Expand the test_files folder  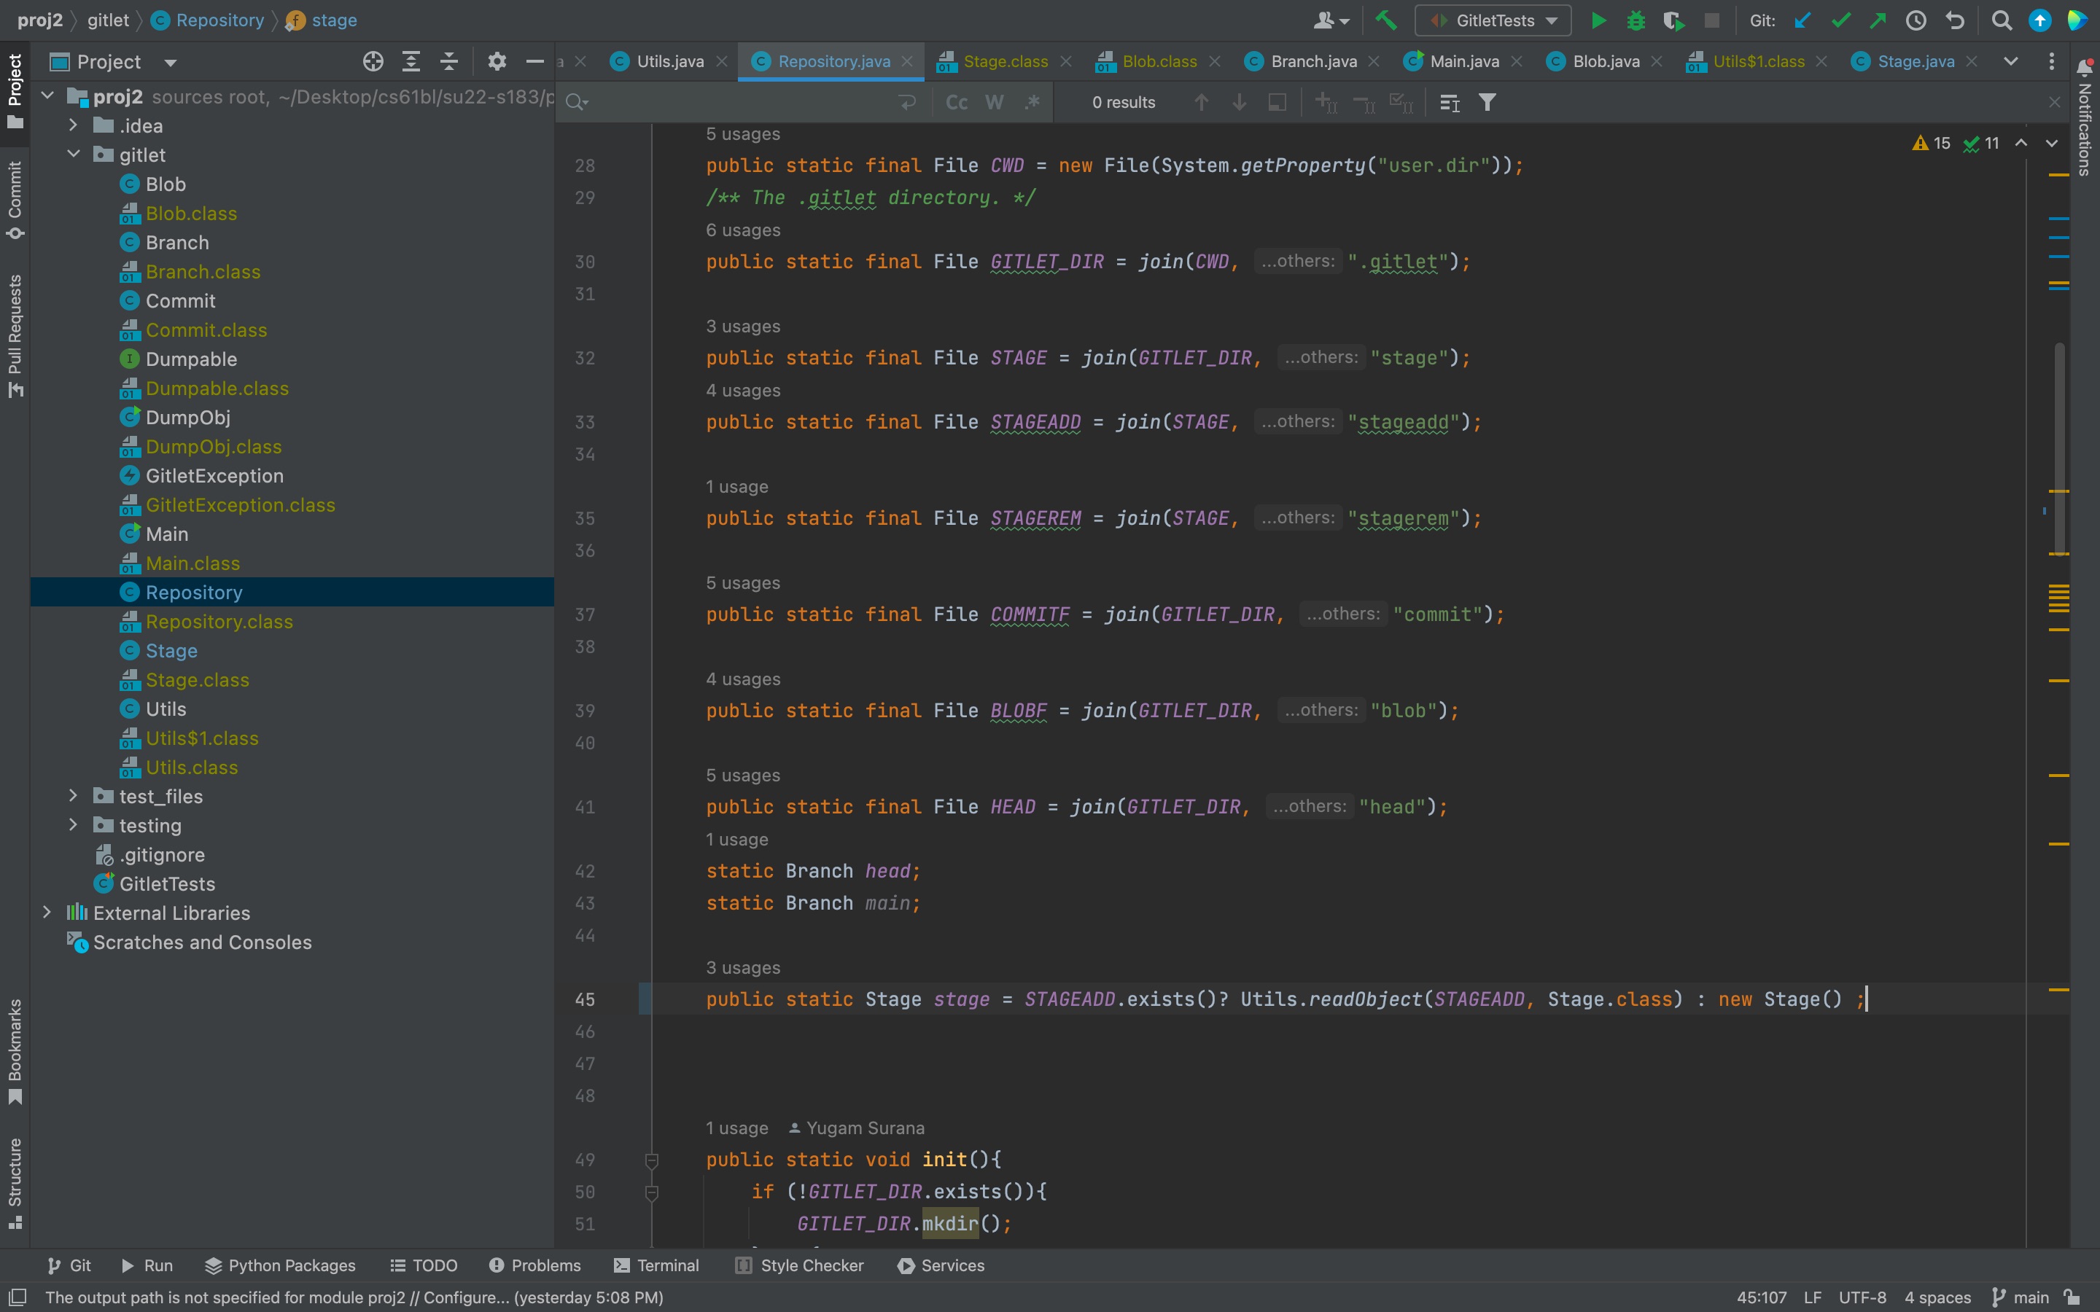[x=73, y=796]
